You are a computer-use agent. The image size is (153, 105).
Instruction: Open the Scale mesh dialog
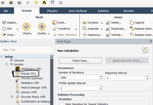point(60,23)
